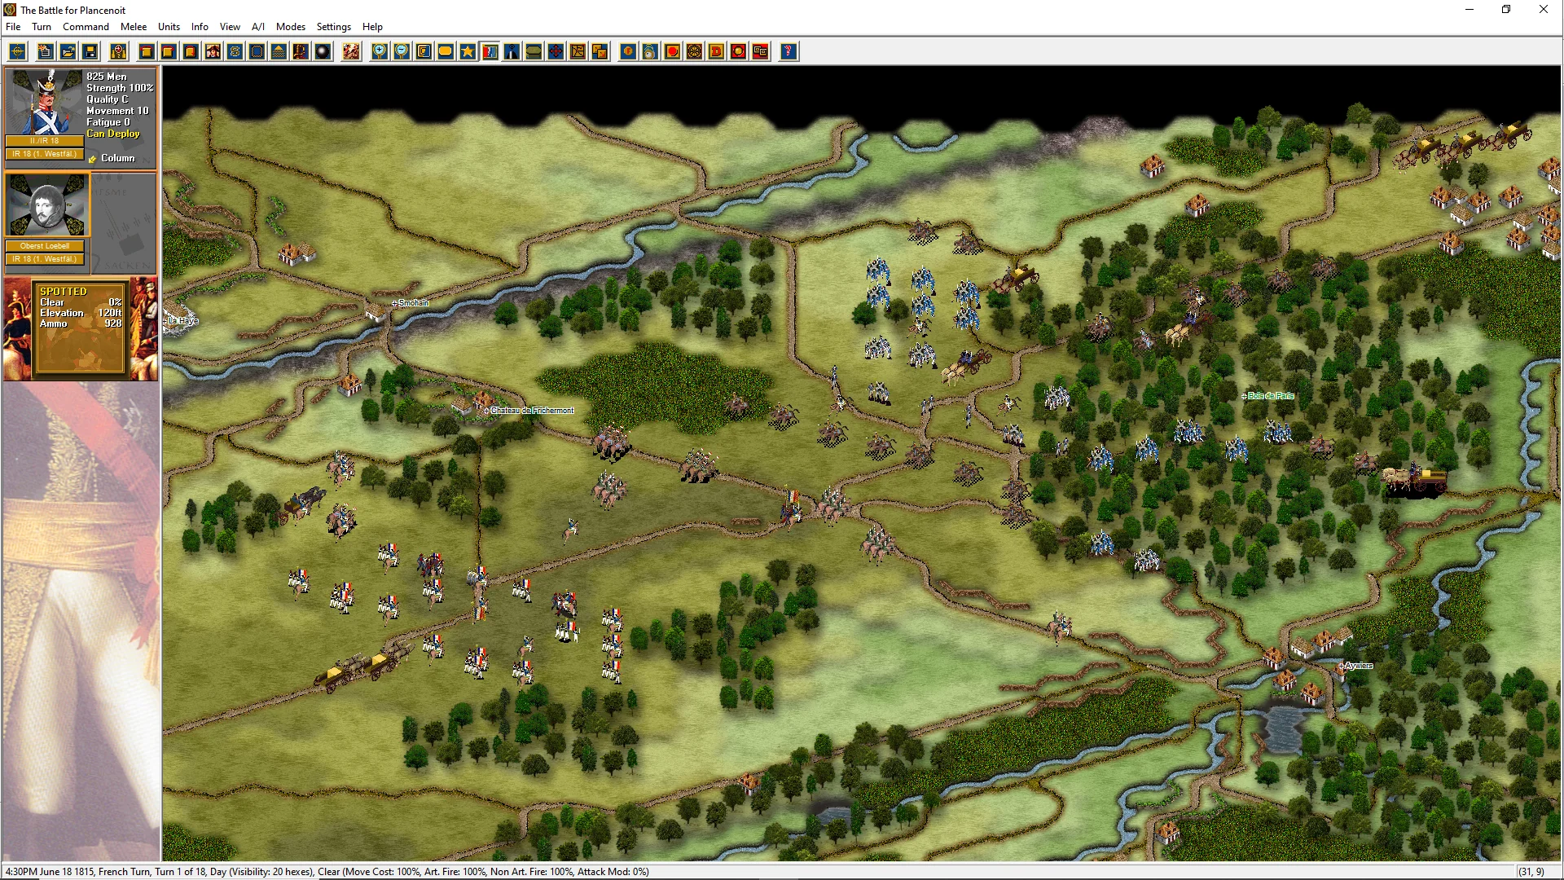
Task: Open the Settings menu
Action: 333,27
